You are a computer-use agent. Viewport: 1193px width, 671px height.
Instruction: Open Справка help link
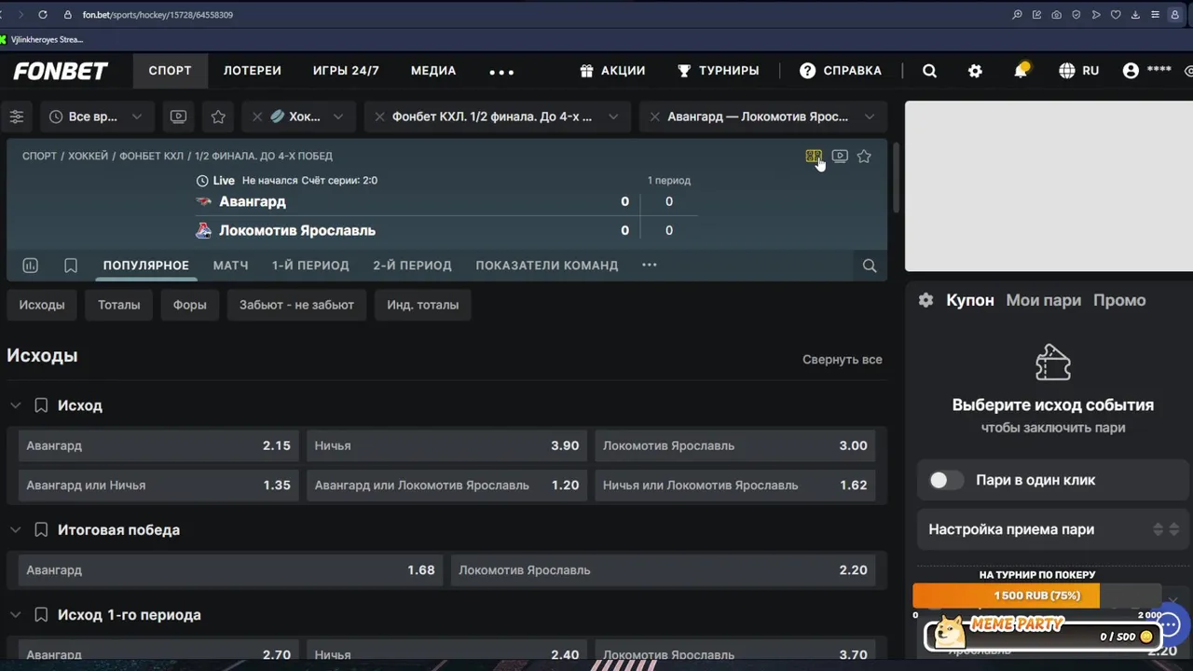pyautogui.click(x=840, y=71)
